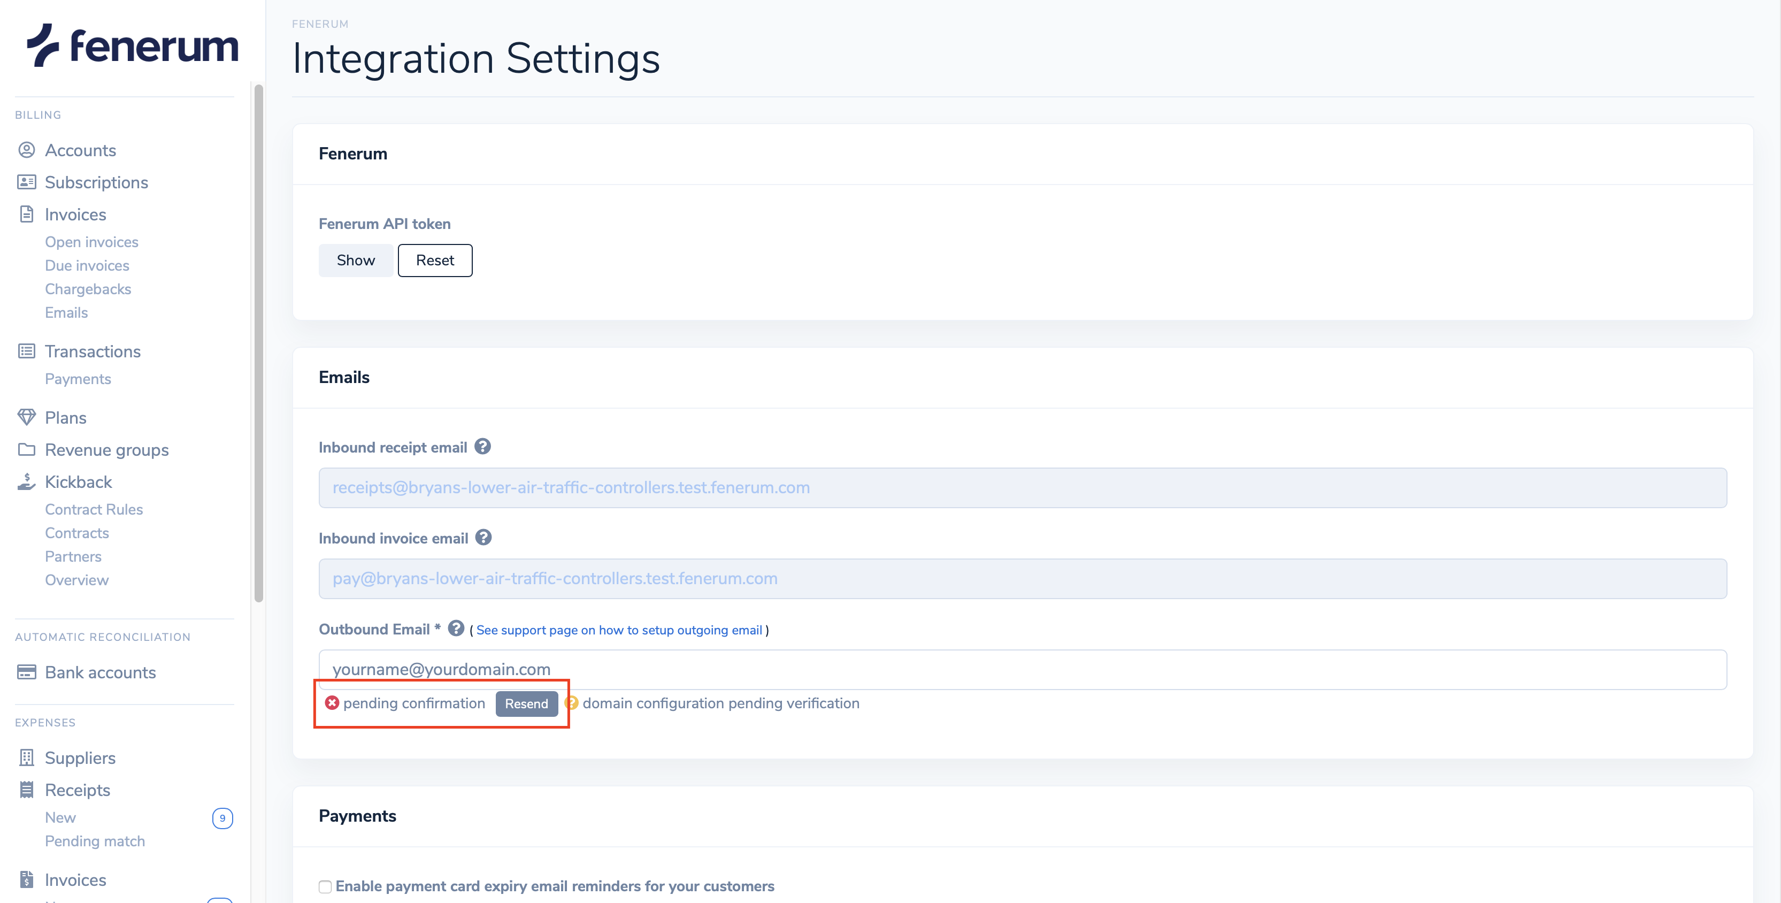Click the Outbound Email input field
This screenshot has width=1781, height=903.
pyautogui.click(x=1023, y=669)
